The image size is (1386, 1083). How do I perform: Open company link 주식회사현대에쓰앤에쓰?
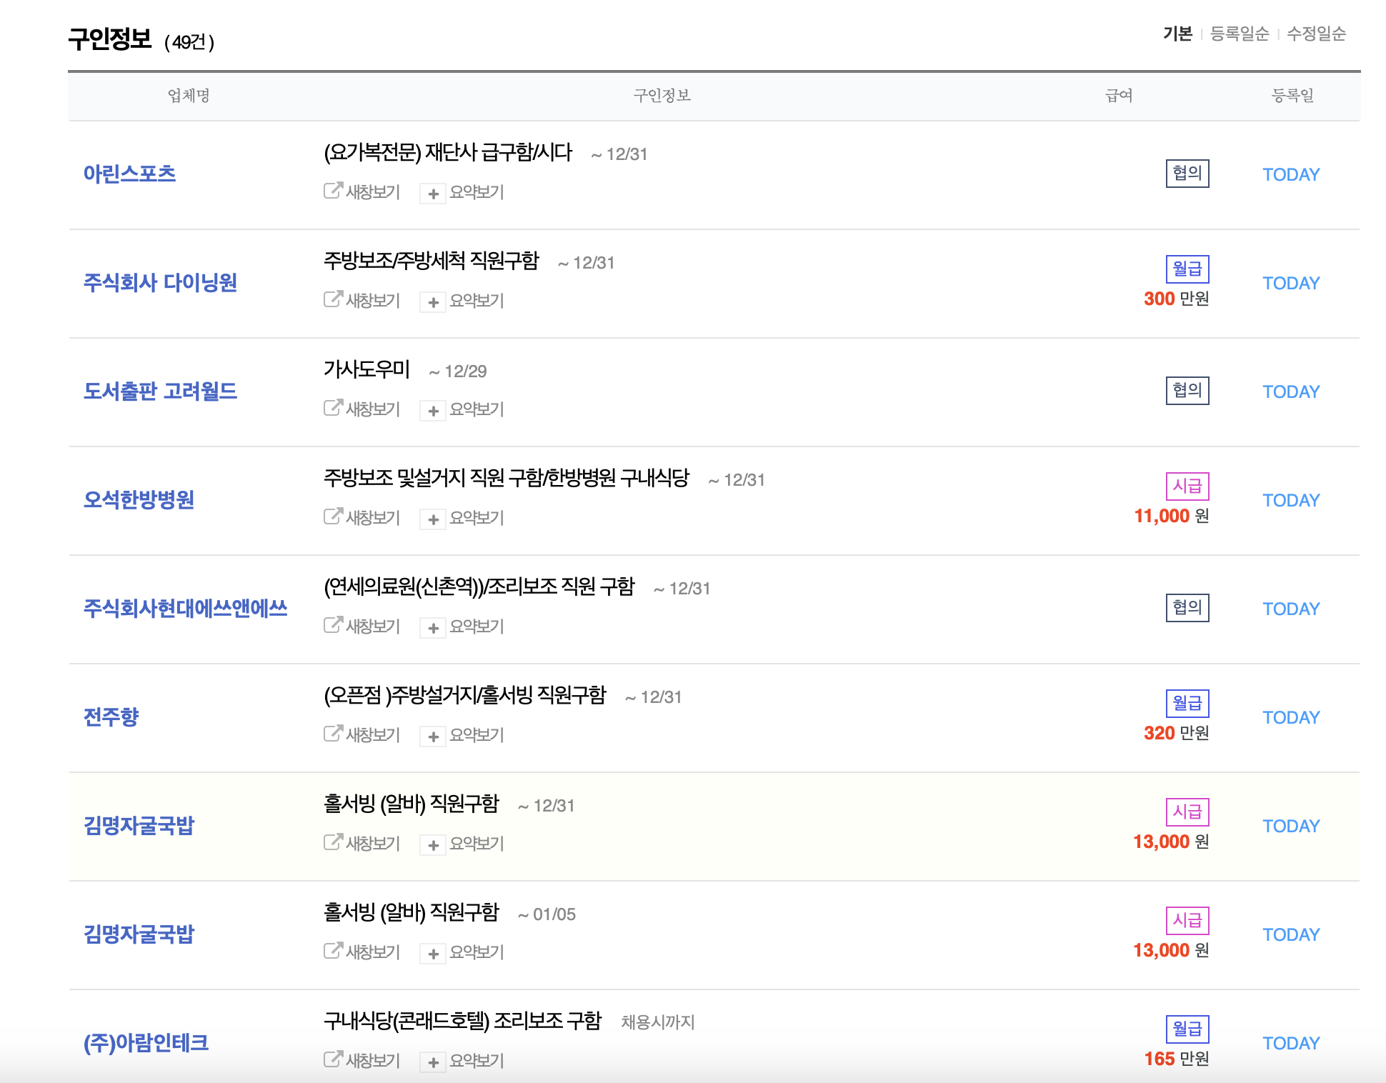(185, 608)
